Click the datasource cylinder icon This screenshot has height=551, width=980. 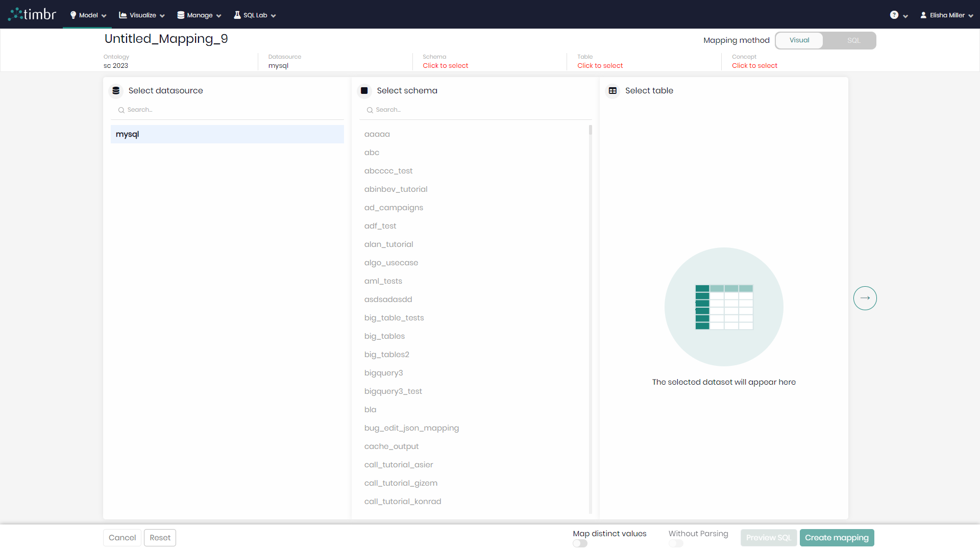tap(116, 89)
